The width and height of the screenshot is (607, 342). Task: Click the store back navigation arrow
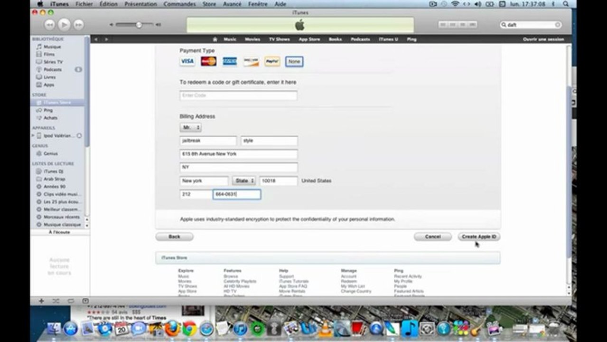pyautogui.click(x=96, y=39)
